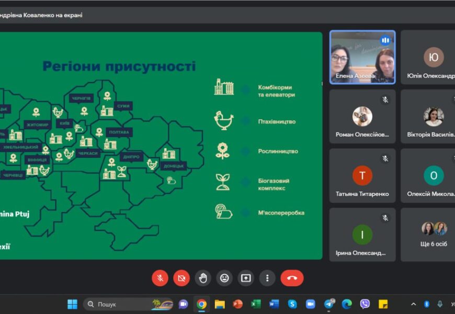
Task: Open the three-dot more options menu
Action: coord(267,278)
